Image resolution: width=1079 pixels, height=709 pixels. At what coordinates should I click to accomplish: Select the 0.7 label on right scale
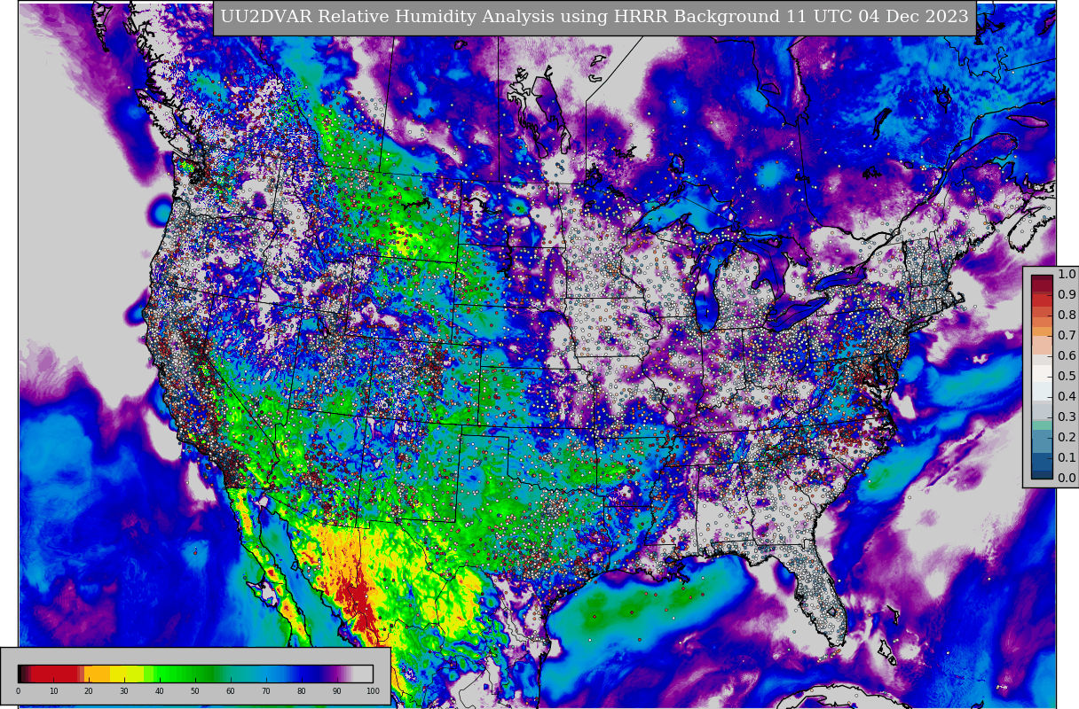(x=1067, y=336)
